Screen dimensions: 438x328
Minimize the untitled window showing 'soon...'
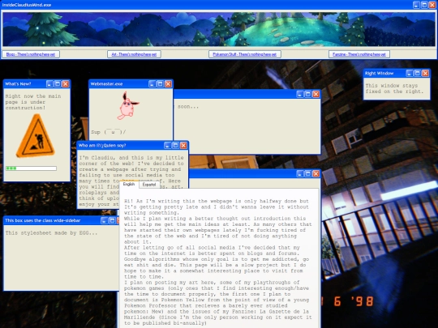pos(300,94)
